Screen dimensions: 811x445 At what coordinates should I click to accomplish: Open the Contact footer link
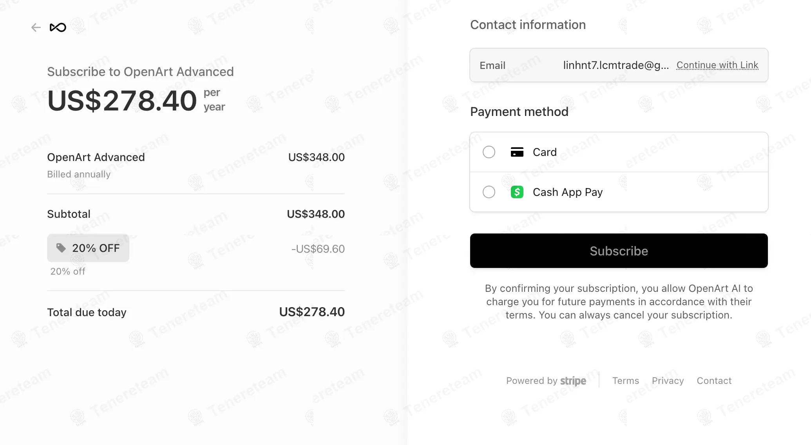pos(714,381)
